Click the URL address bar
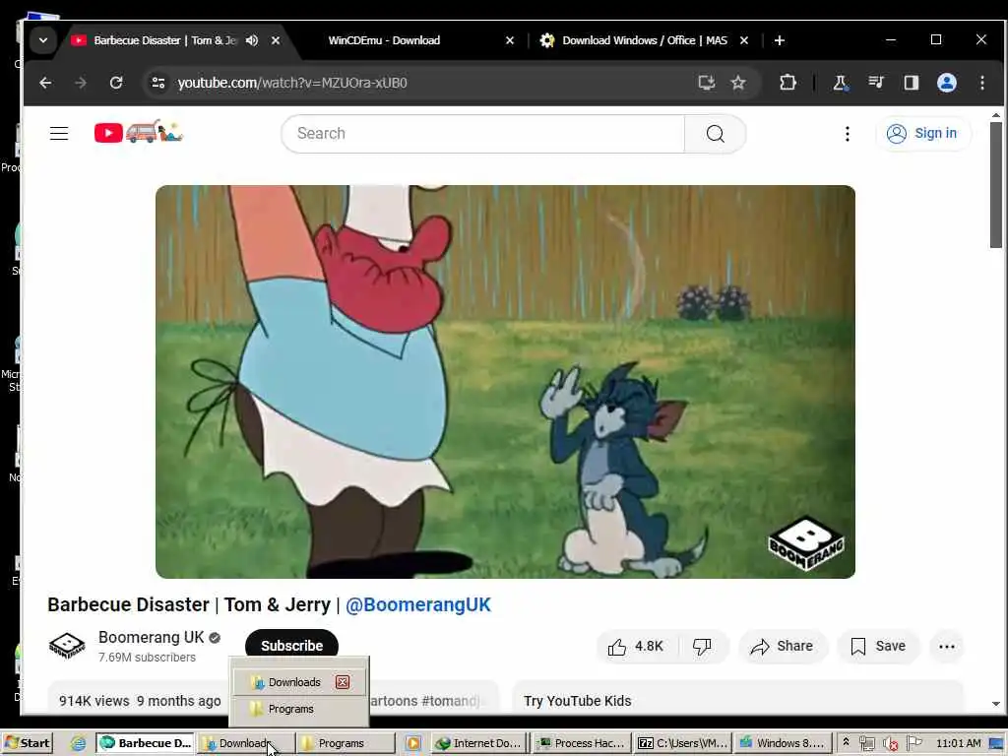The image size is (1008, 756). pos(424,83)
